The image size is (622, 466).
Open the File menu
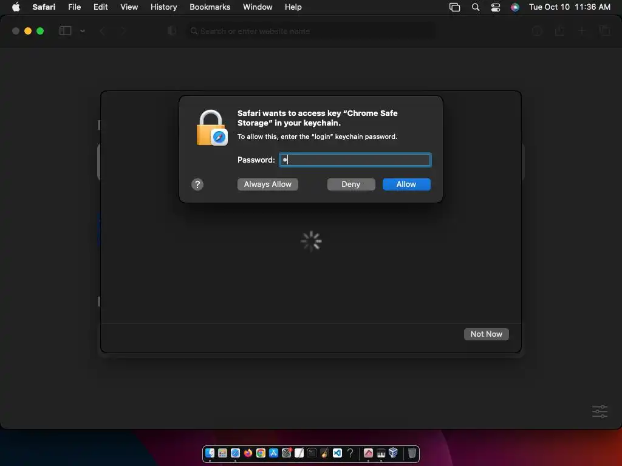(x=75, y=7)
